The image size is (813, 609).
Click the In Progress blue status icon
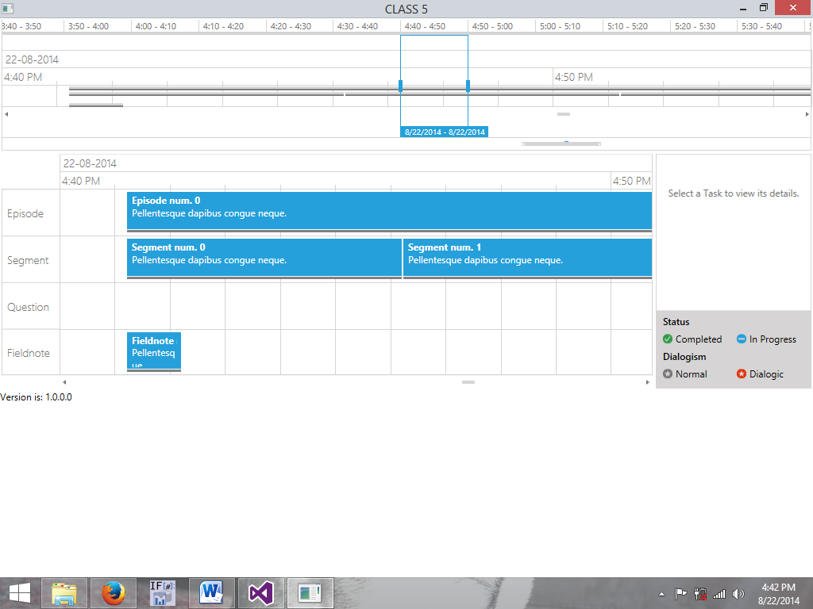click(741, 339)
